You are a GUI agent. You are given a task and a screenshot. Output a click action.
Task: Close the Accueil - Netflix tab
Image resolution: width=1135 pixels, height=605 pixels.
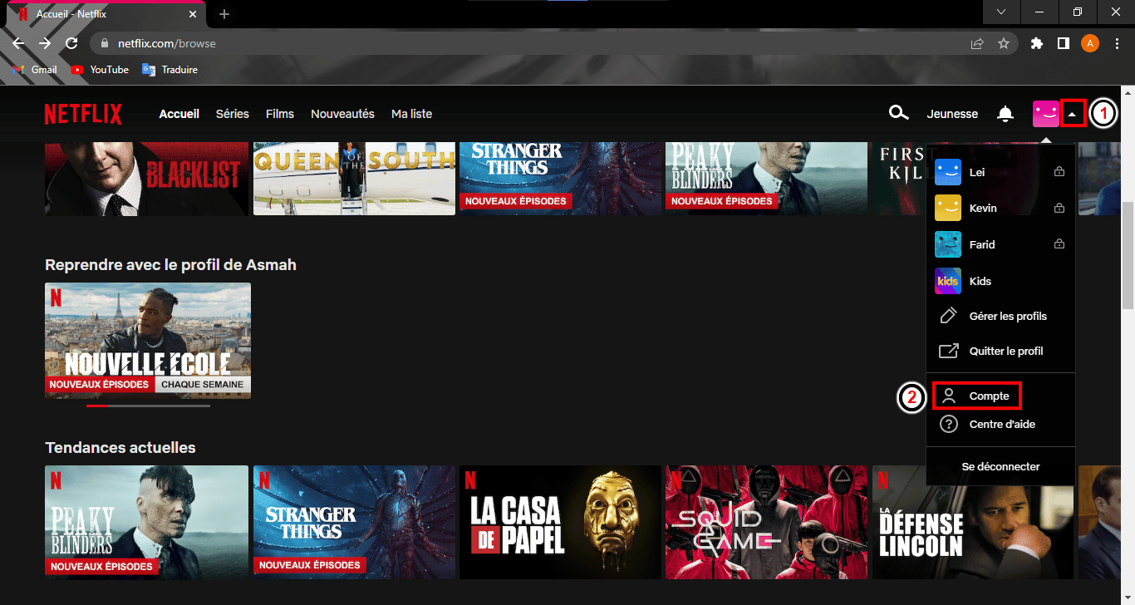tap(193, 14)
